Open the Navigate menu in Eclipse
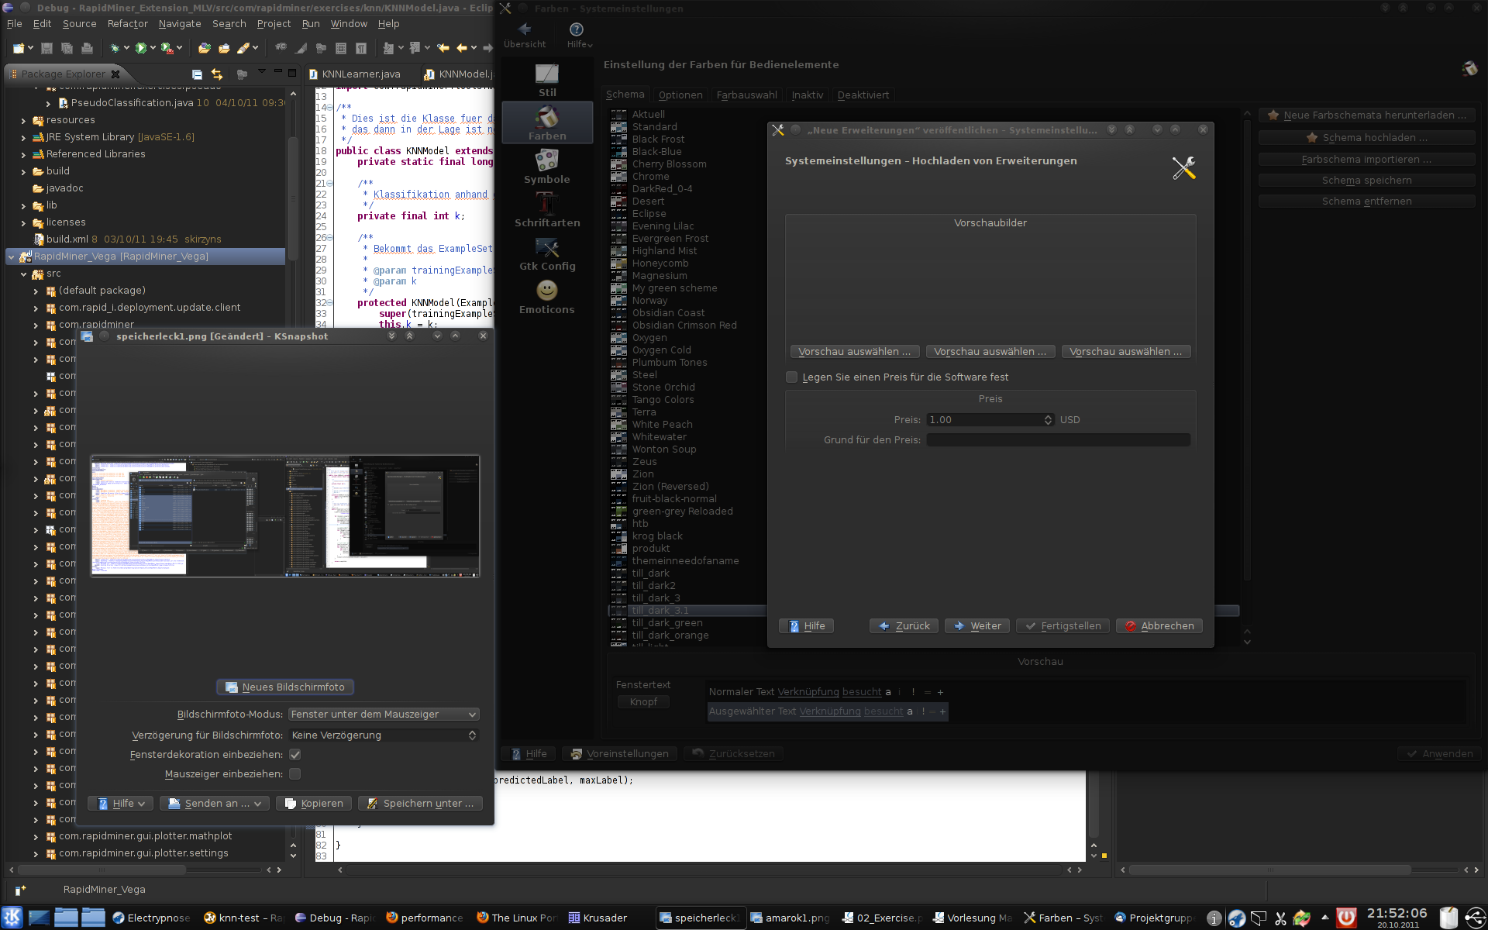The width and height of the screenshot is (1488, 930). click(180, 24)
